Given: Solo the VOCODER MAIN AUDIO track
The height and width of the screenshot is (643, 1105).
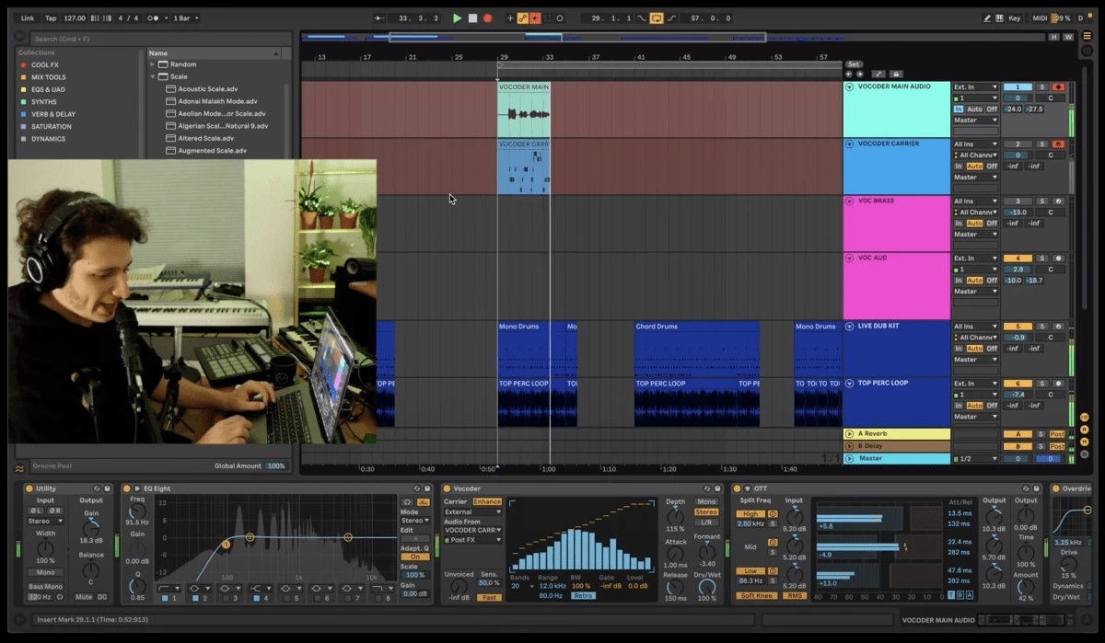Looking at the screenshot, I should click(1043, 86).
